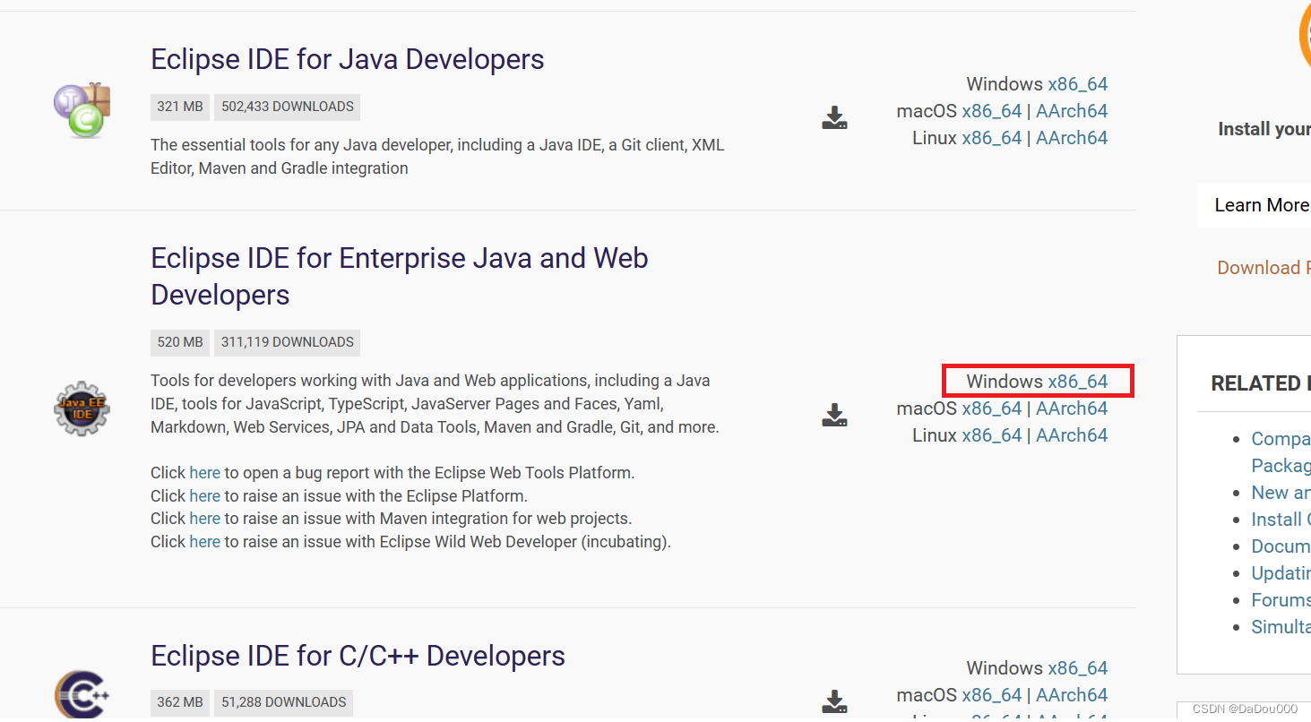Download C/C++ Developers macOS x86_64 build

pos(992,695)
